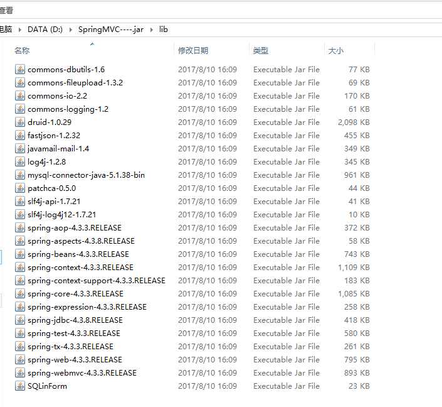Click the jar icon of druid-1.0.29
Screen dimensions: 442x407
[x=19, y=122]
